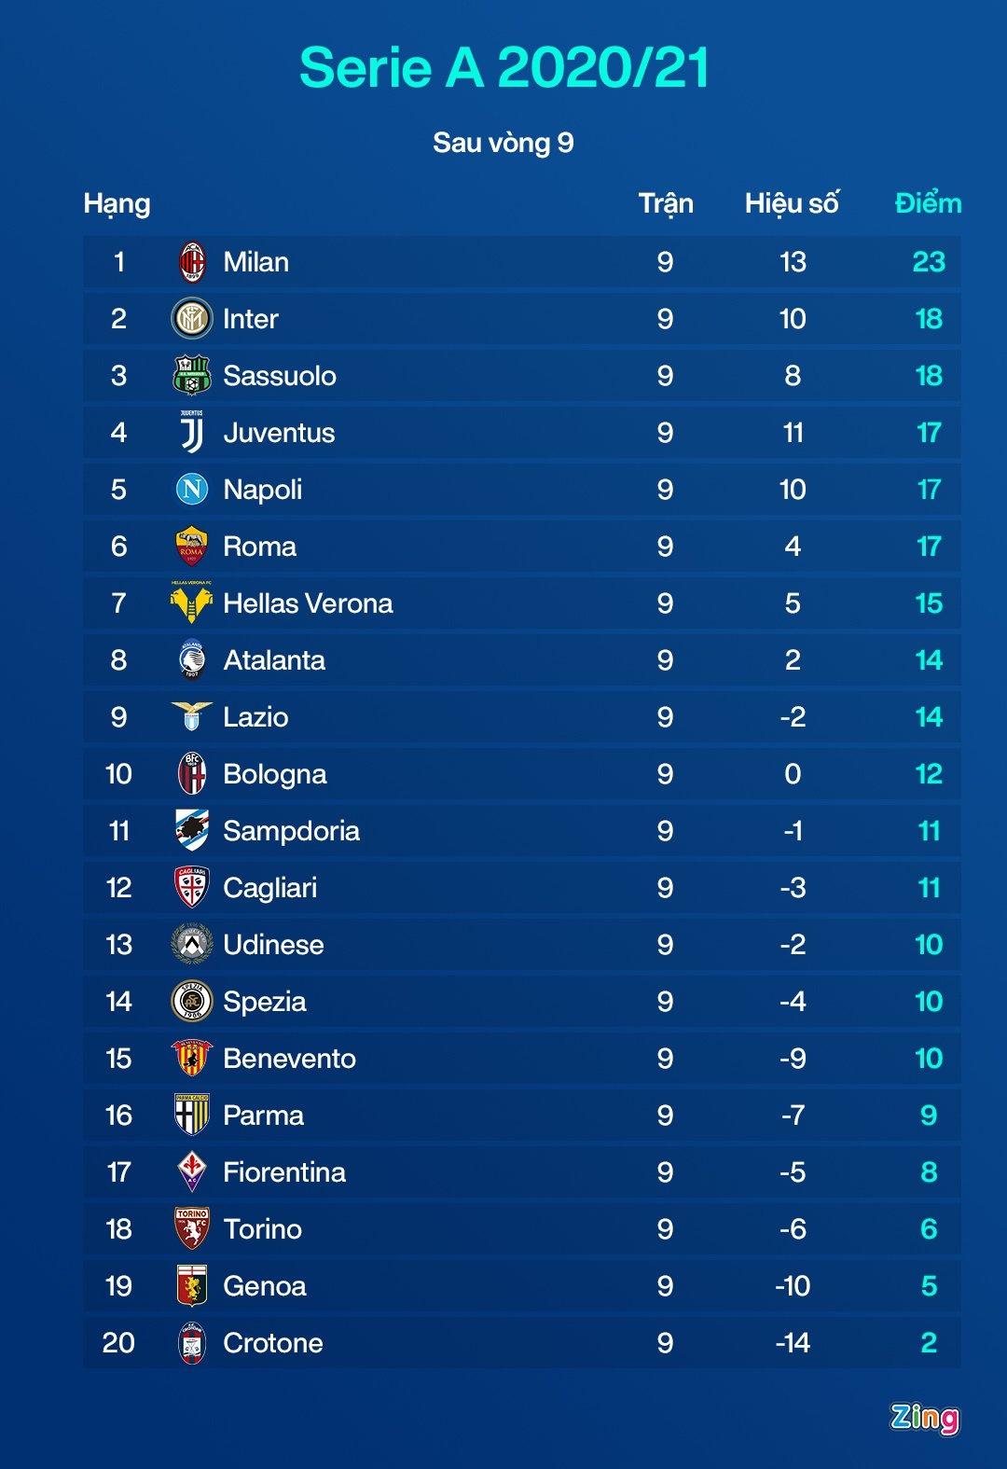This screenshot has height=1469, width=1007.
Task: Click the Zing logo watermark
Action: pyautogui.click(x=924, y=1418)
